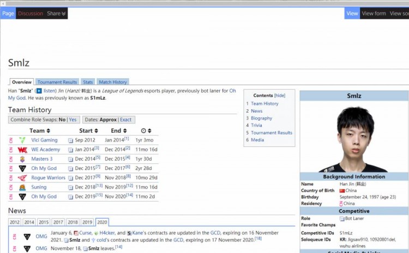409x253 pixels.
Task: Select the 2019 news tab
Action: tap(87, 222)
